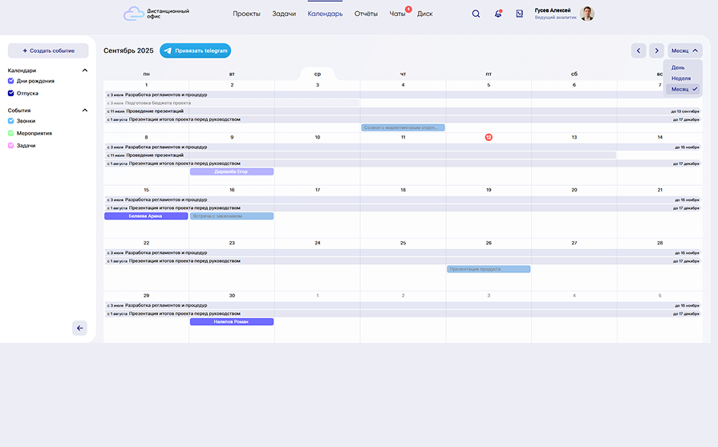
Task: Collapse sidebar with the back arrow button
Action: coord(79,328)
